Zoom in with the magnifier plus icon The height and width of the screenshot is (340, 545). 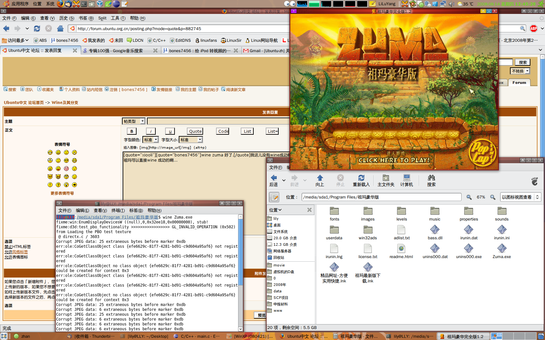(493, 197)
